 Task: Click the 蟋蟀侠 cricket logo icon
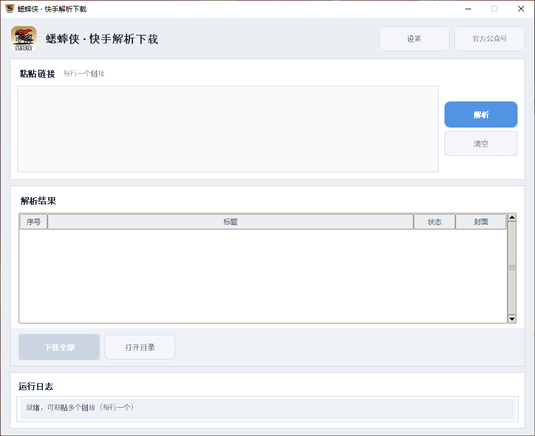24,38
